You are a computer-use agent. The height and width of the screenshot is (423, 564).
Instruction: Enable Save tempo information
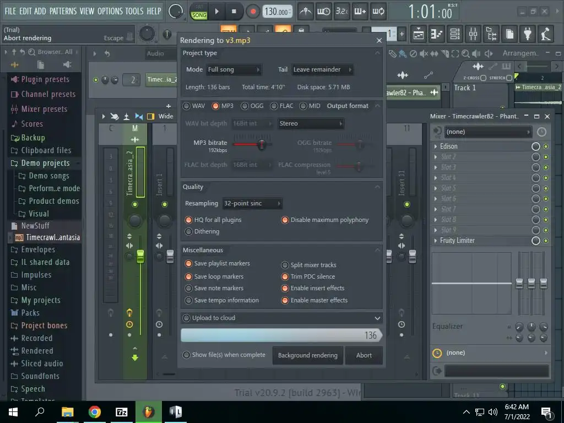pos(221,300)
